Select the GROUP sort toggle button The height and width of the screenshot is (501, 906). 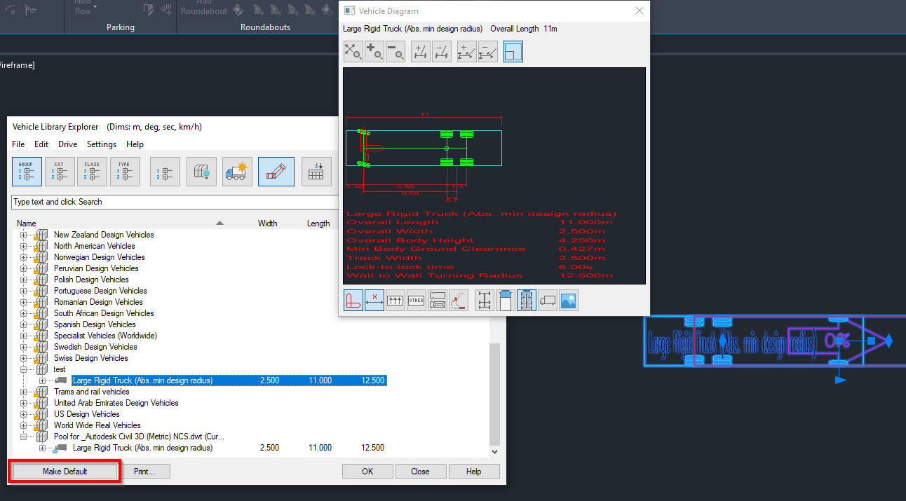27,172
